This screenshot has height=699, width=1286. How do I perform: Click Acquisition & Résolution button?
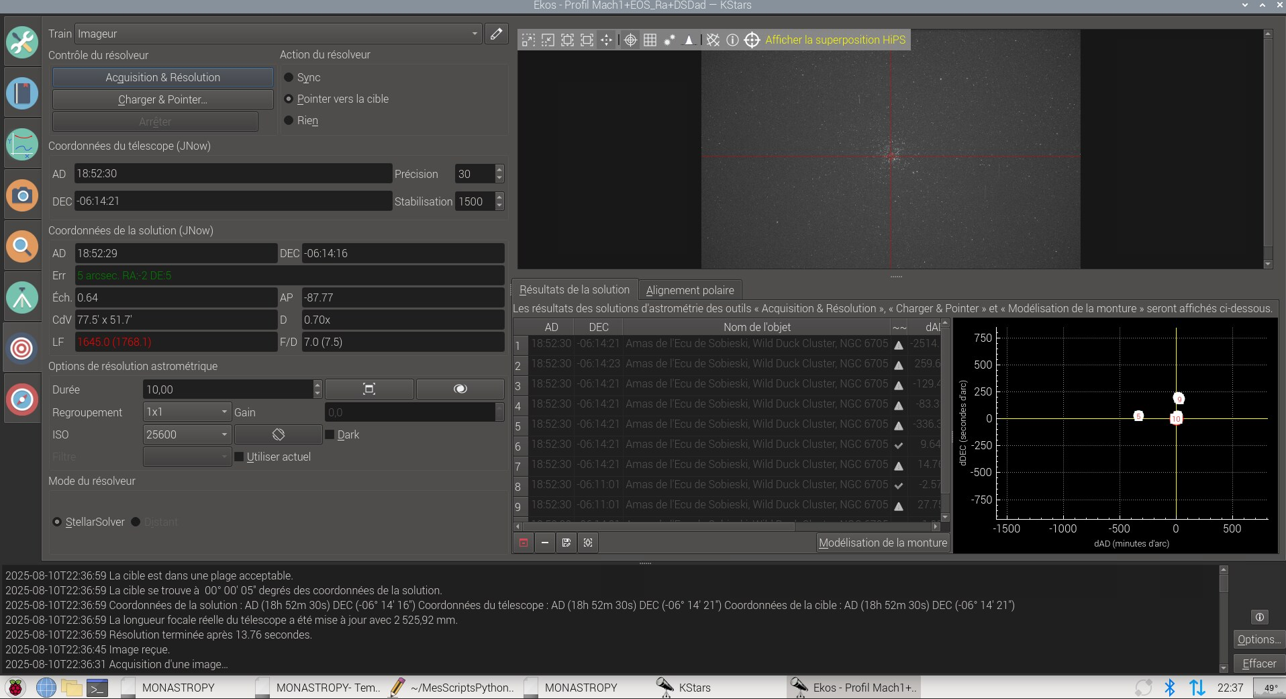(162, 77)
